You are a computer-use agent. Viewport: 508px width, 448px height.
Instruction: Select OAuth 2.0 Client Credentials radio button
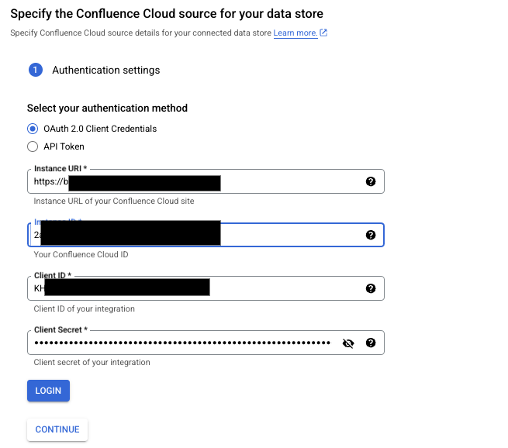33,129
